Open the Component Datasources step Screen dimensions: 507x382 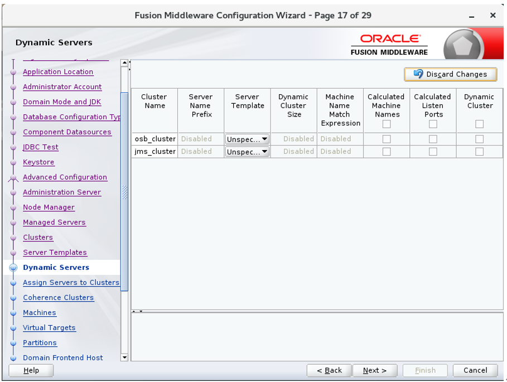coord(67,132)
